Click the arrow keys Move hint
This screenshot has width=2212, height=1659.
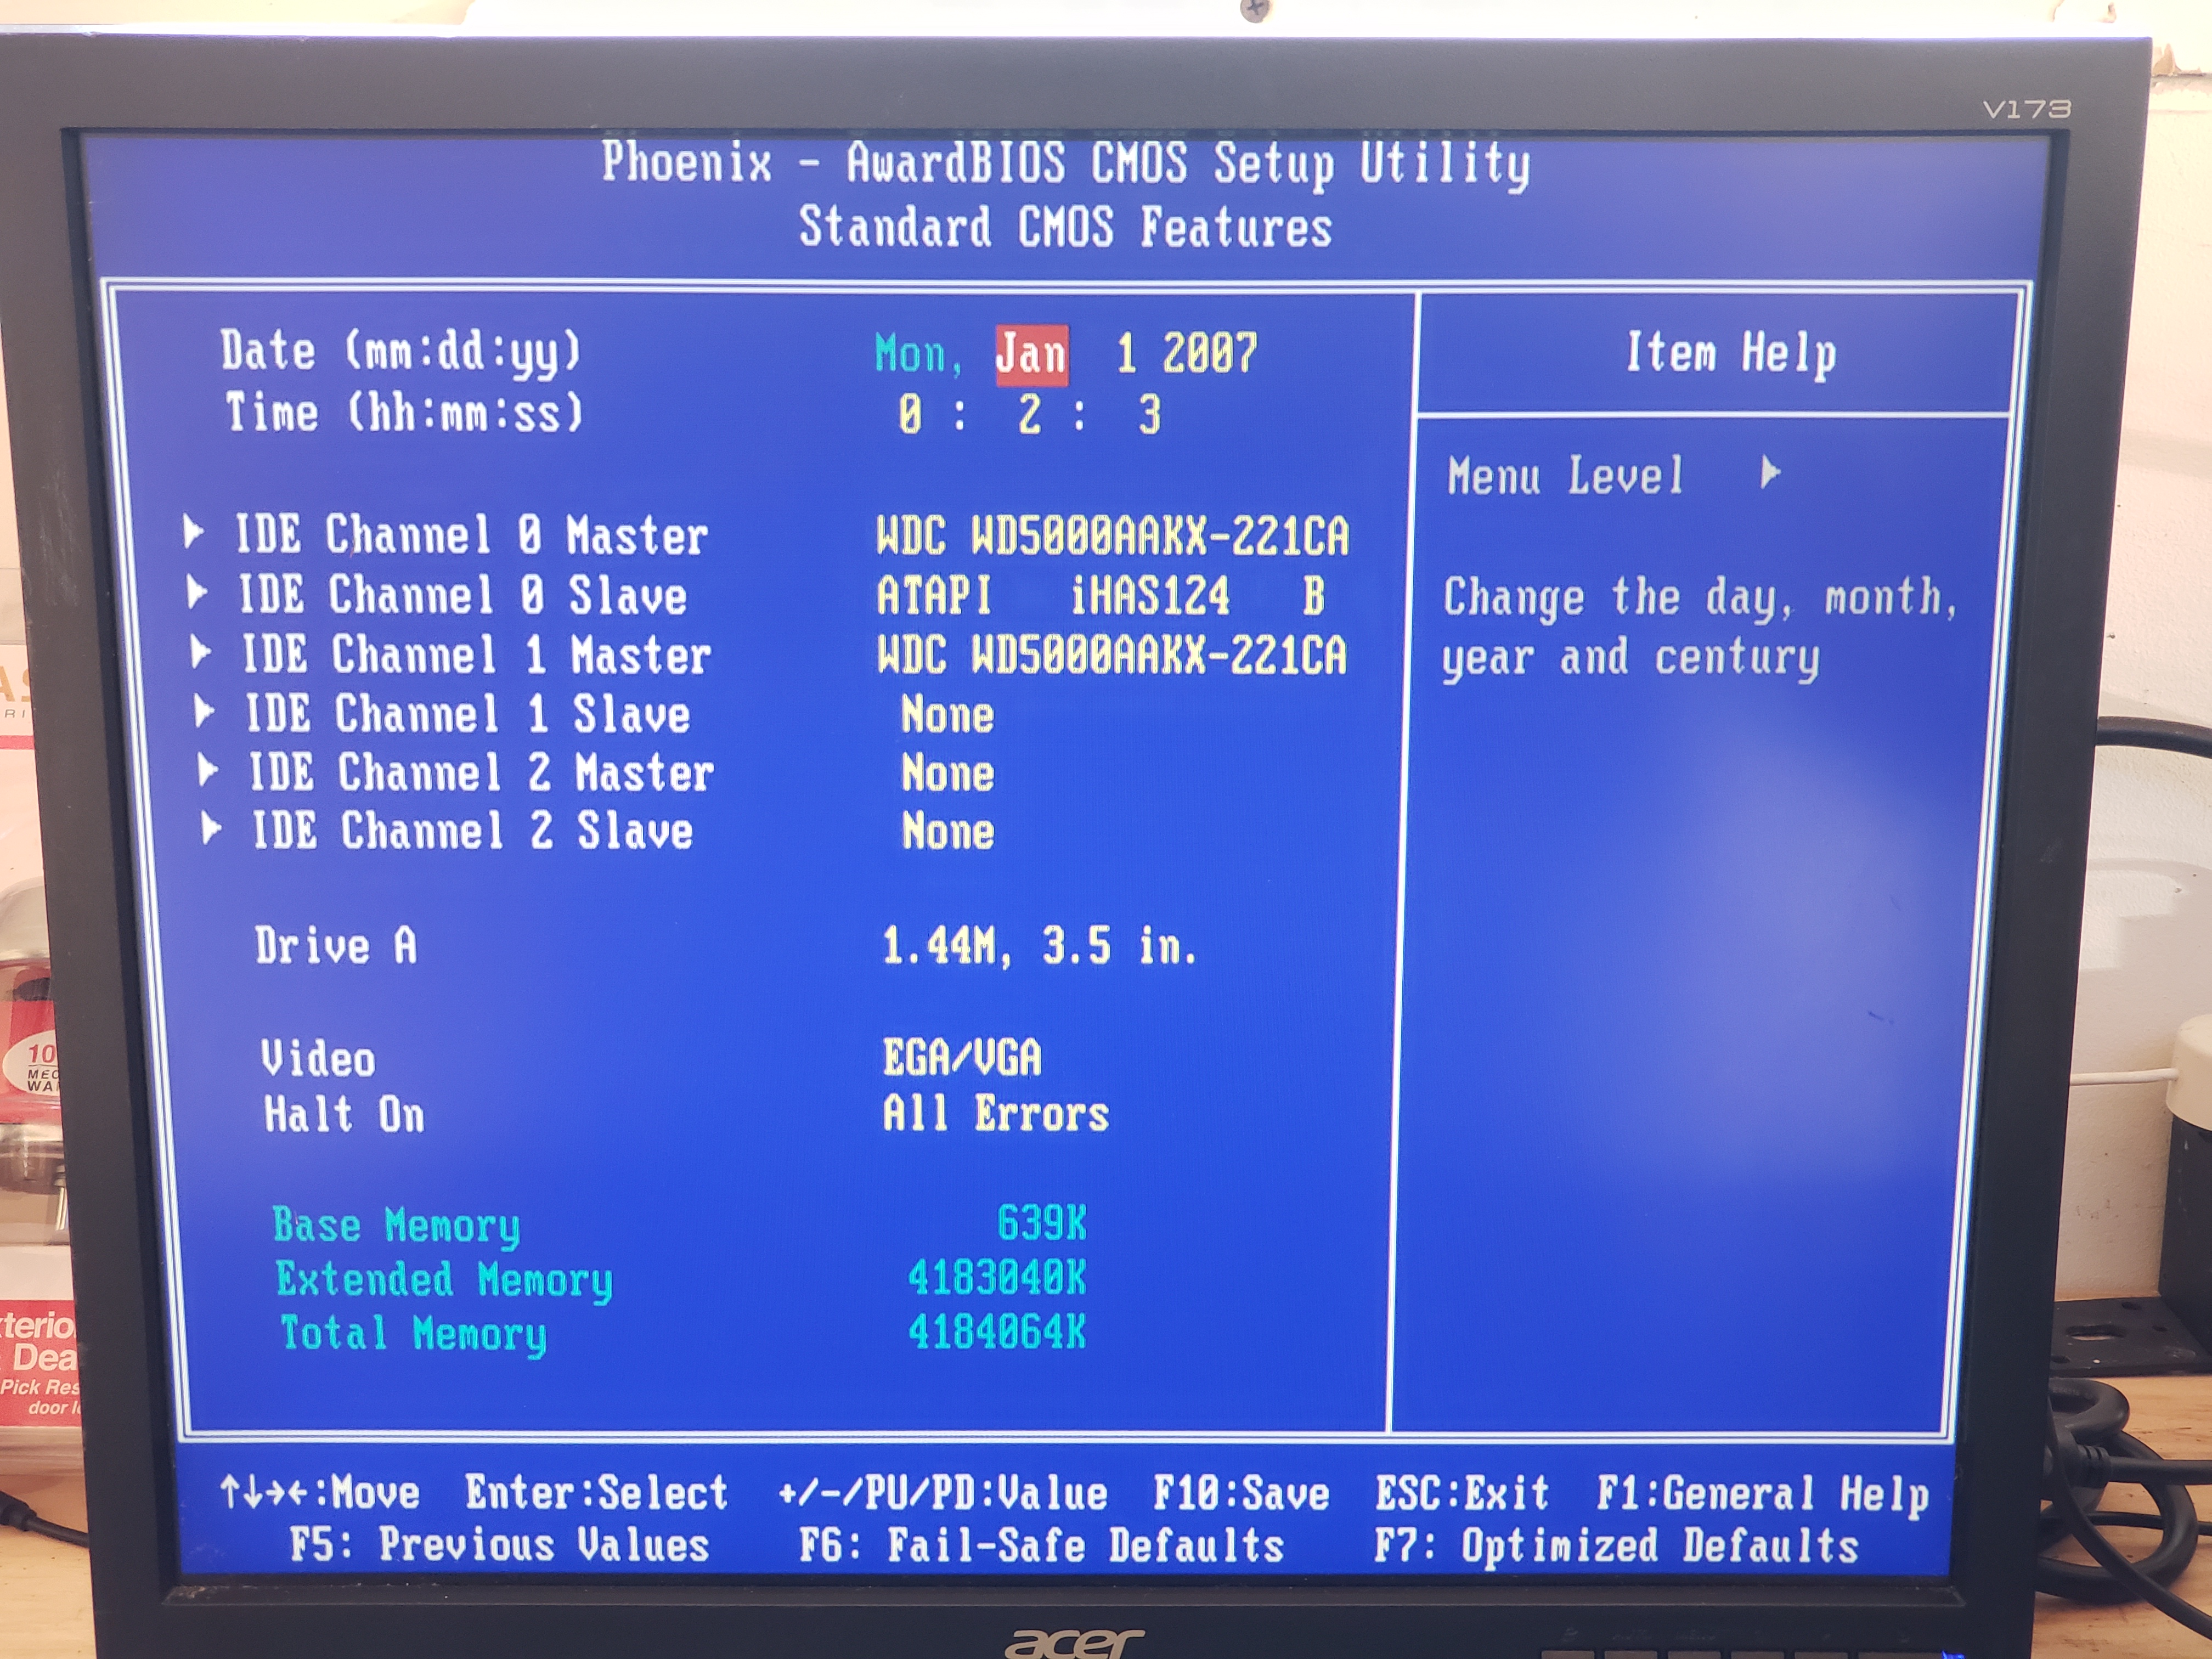click(319, 1492)
